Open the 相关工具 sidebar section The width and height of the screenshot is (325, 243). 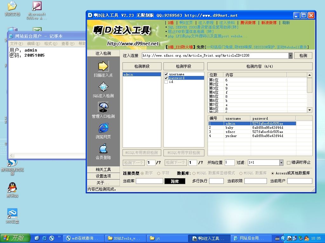tap(103, 170)
